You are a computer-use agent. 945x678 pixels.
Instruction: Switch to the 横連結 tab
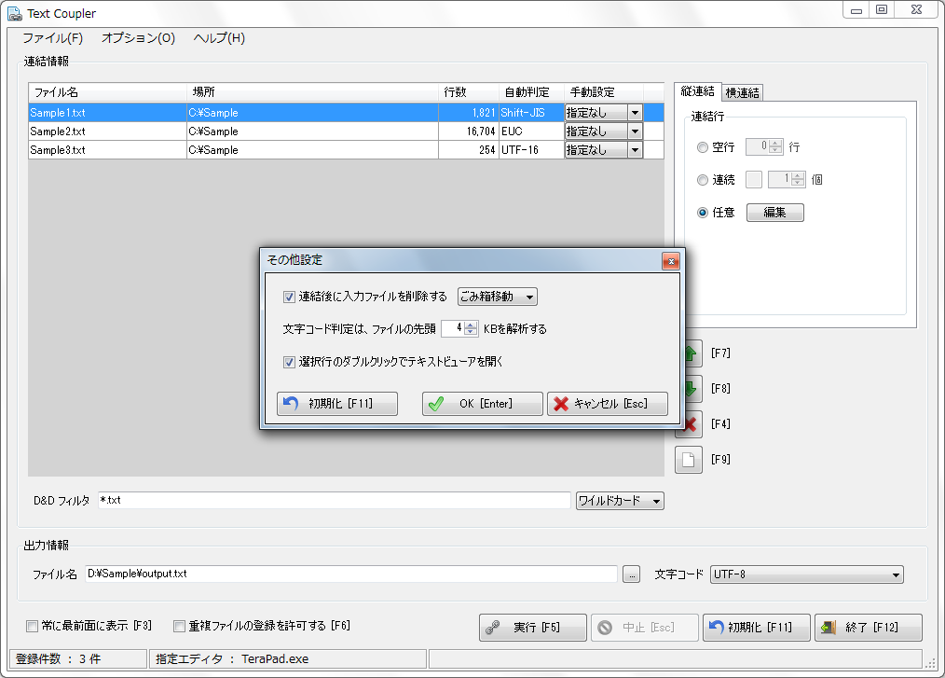click(x=742, y=92)
